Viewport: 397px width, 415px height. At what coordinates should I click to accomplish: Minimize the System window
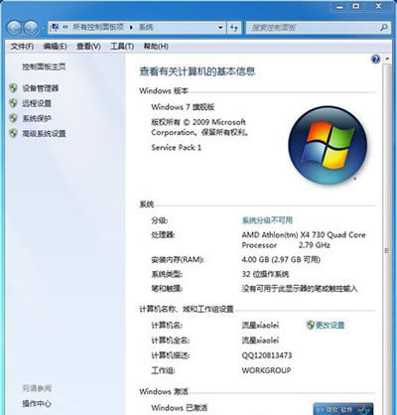[x=339, y=6]
